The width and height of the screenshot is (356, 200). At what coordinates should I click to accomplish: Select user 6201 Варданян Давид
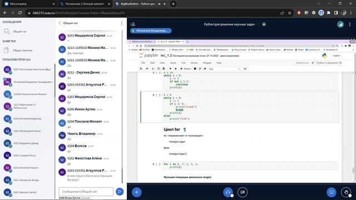[28, 143]
